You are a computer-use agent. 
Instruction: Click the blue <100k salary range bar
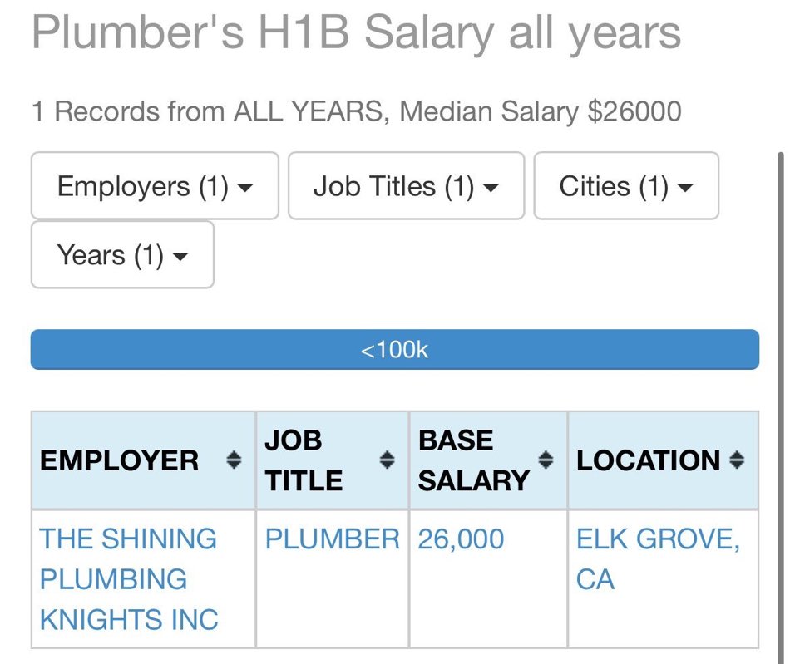coord(395,349)
